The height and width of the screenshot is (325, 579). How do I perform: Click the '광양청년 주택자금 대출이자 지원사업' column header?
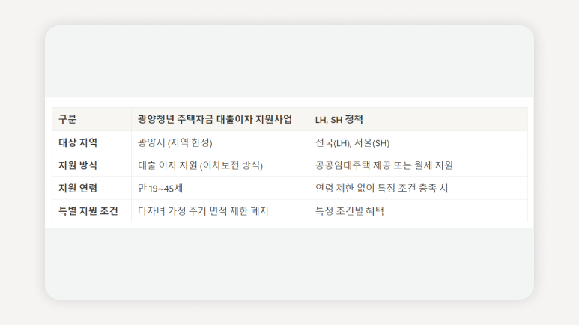[x=220, y=119]
